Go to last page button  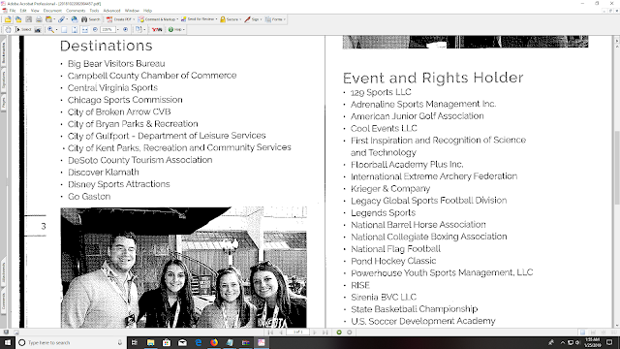(x=325, y=333)
